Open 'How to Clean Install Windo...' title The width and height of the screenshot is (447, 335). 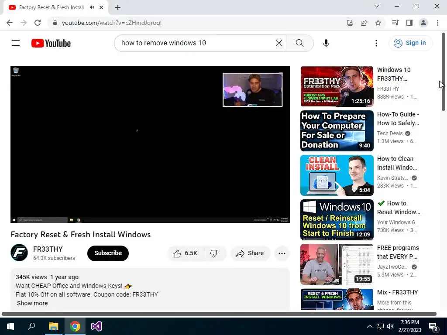[397, 163]
